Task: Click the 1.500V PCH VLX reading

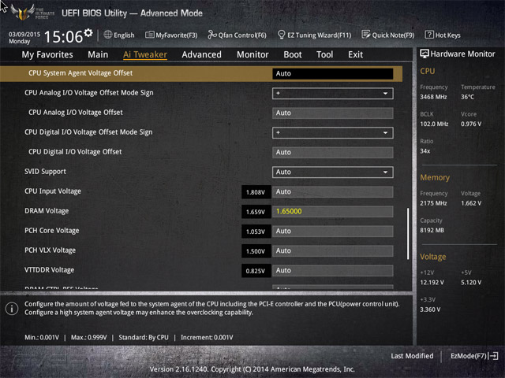Action: (x=256, y=251)
